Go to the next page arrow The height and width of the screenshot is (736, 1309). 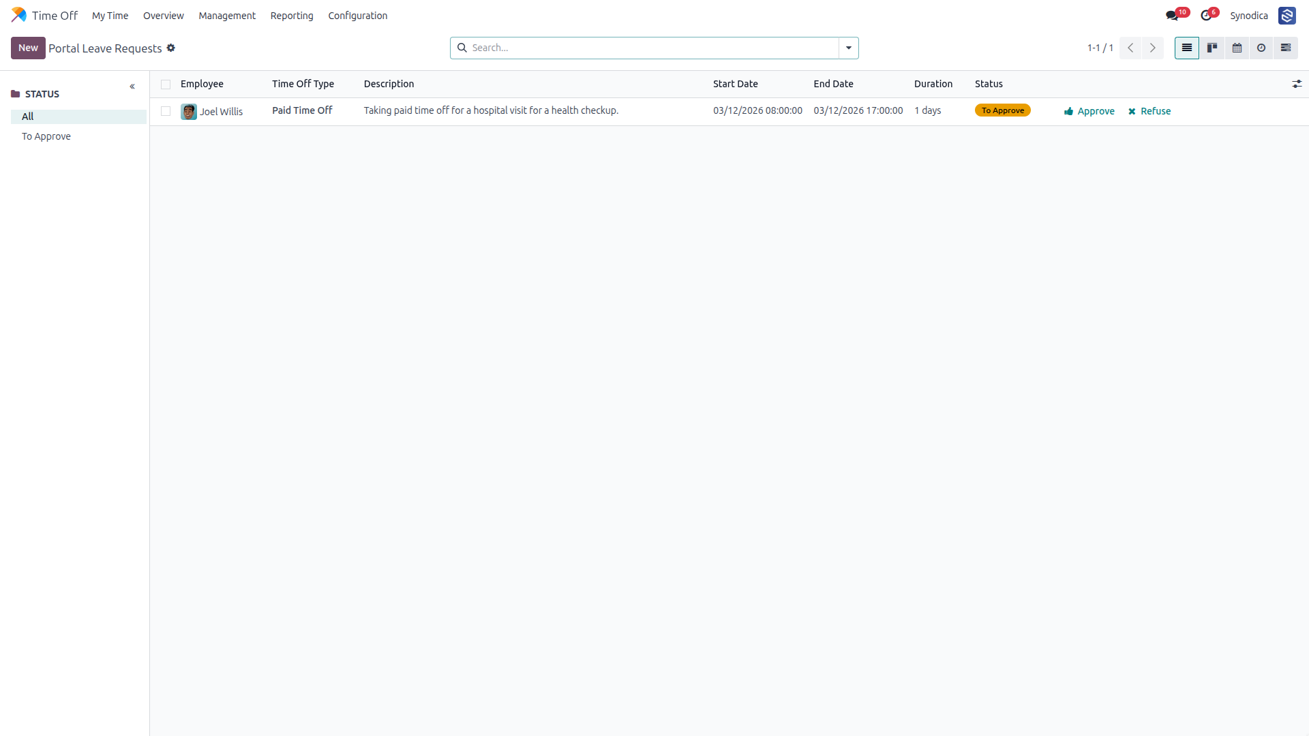(1153, 48)
